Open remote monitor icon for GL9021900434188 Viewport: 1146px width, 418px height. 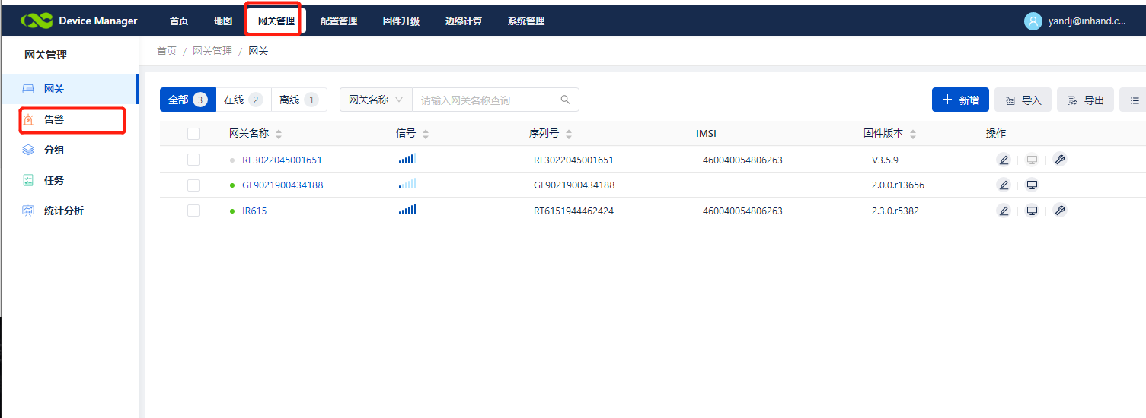(1032, 185)
